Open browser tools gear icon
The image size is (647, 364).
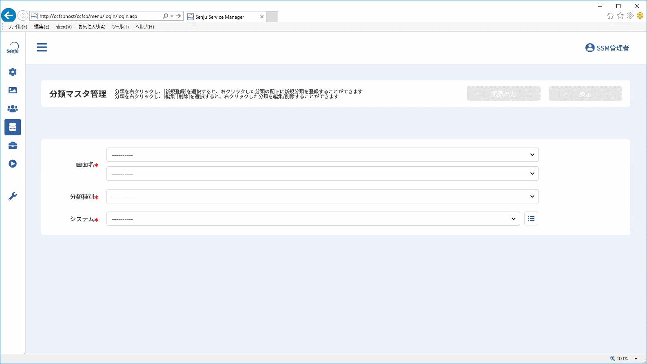[x=630, y=16]
